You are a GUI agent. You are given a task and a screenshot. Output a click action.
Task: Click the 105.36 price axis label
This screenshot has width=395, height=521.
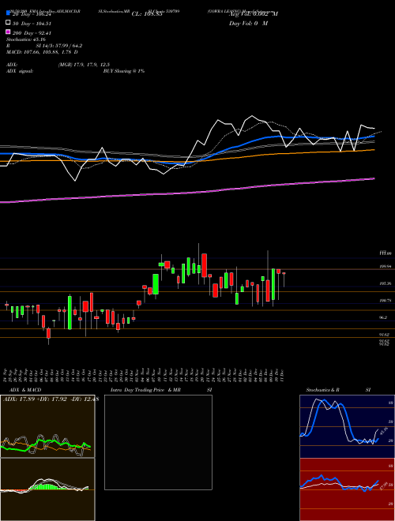pyautogui.click(x=386, y=283)
